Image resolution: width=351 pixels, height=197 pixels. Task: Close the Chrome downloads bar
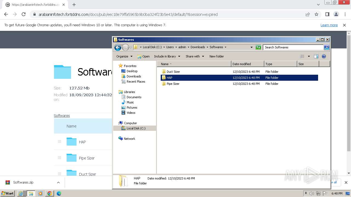pyautogui.click(x=346, y=182)
